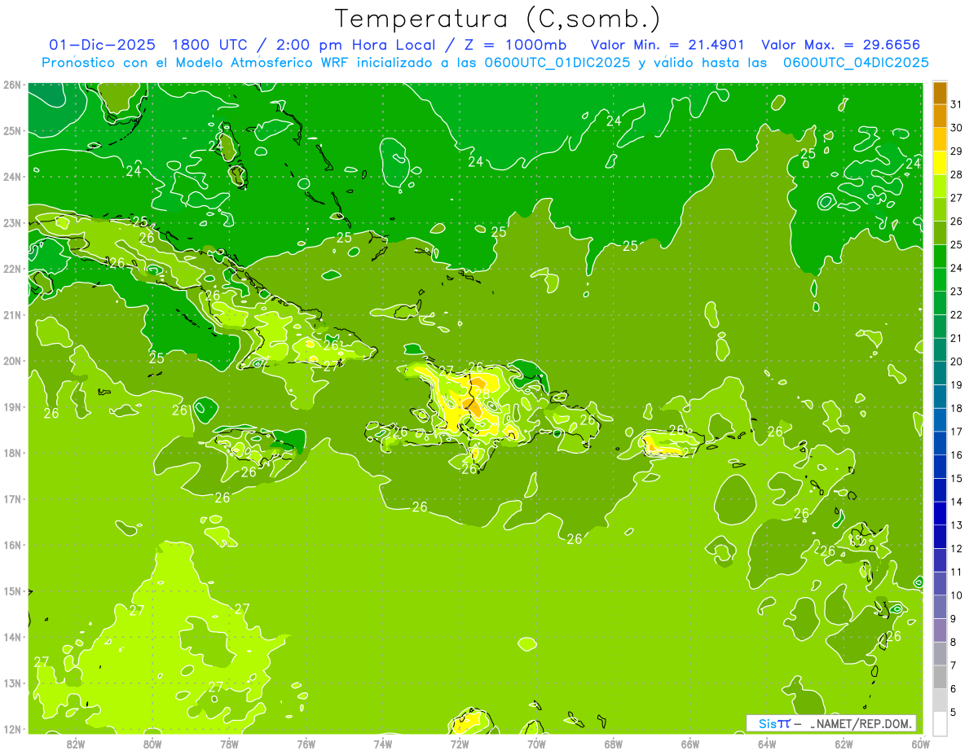This screenshot has width=978, height=755.
Task: Click the 68W longitude label
Action: click(x=614, y=744)
